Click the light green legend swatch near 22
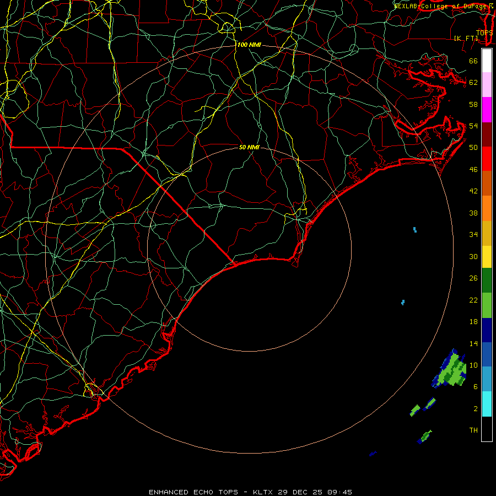The height and width of the screenshot is (496, 496). pyautogui.click(x=487, y=305)
